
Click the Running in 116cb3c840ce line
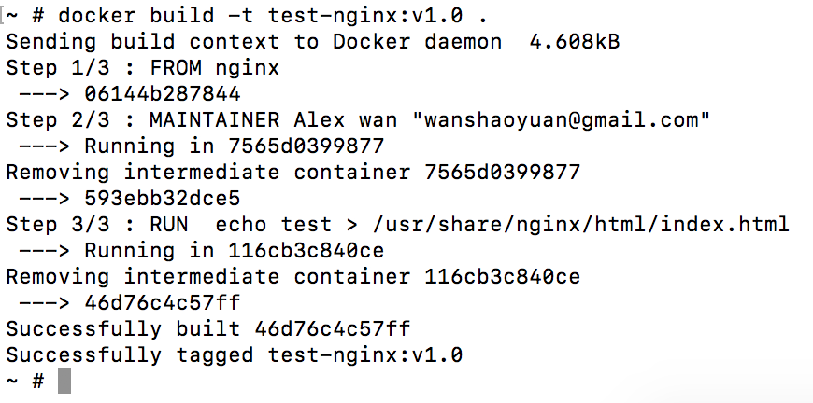click(x=234, y=251)
